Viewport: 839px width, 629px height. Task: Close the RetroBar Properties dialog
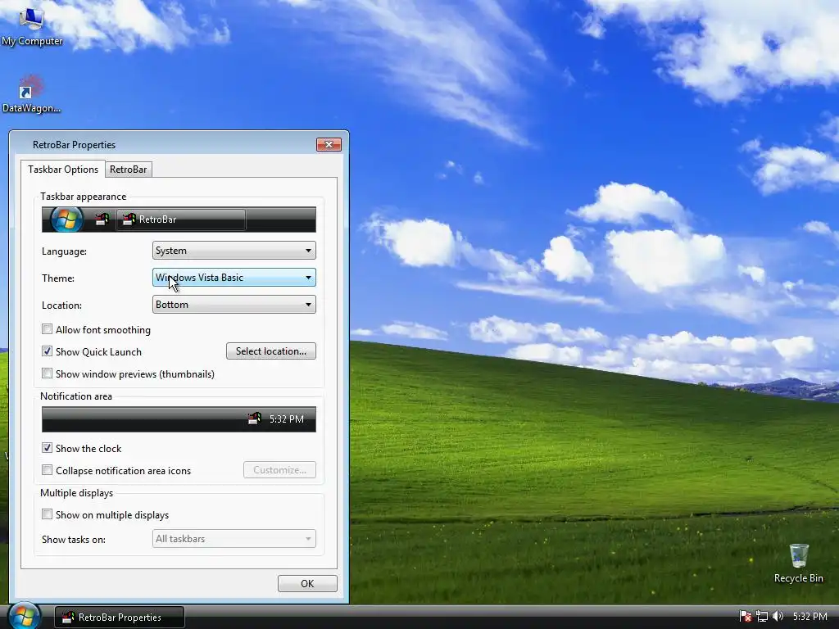(x=329, y=144)
